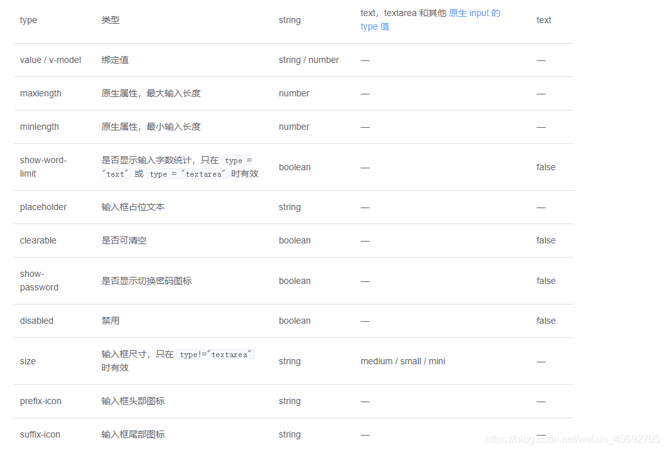The image size is (666, 451).
Task: Click 'number' type in maxlength row
Action: tap(294, 93)
